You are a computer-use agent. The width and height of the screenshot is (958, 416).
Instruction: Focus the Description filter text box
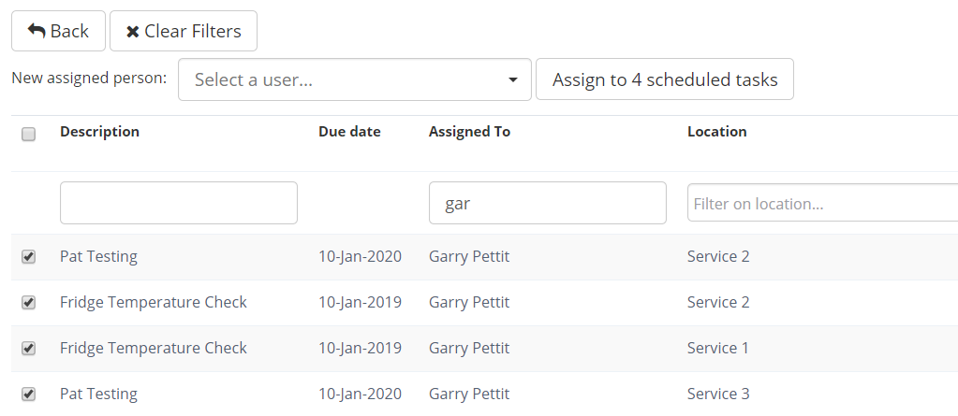pyautogui.click(x=178, y=203)
